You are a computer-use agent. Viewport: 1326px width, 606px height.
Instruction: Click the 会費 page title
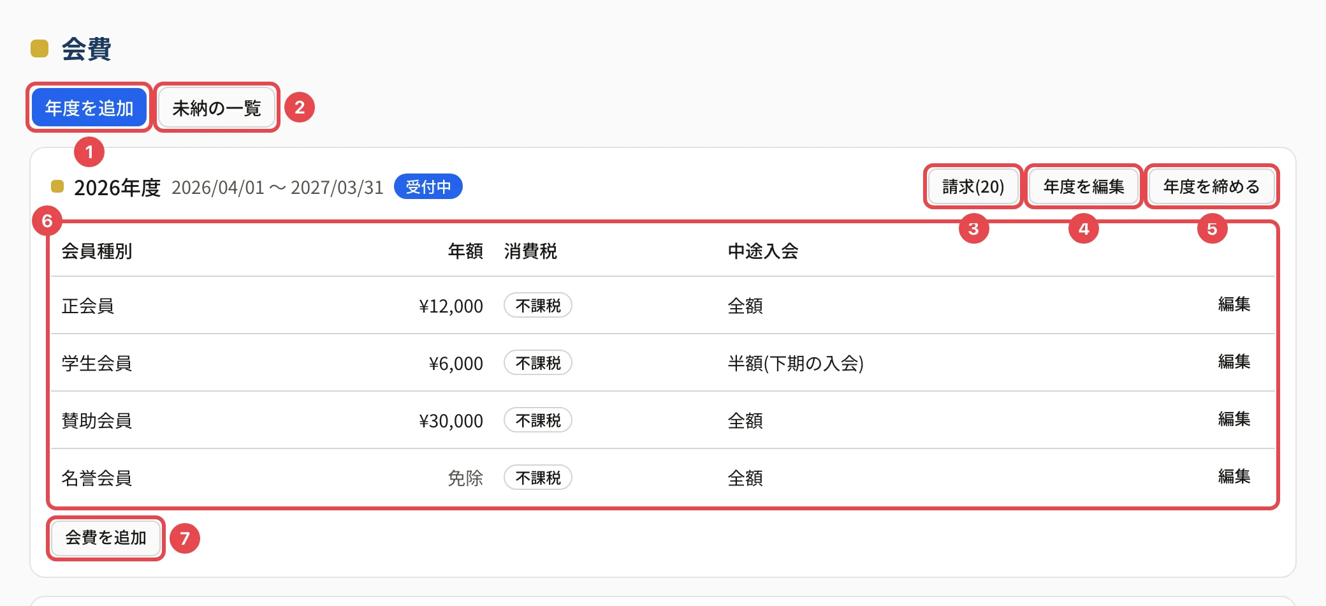click(x=86, y=49)
